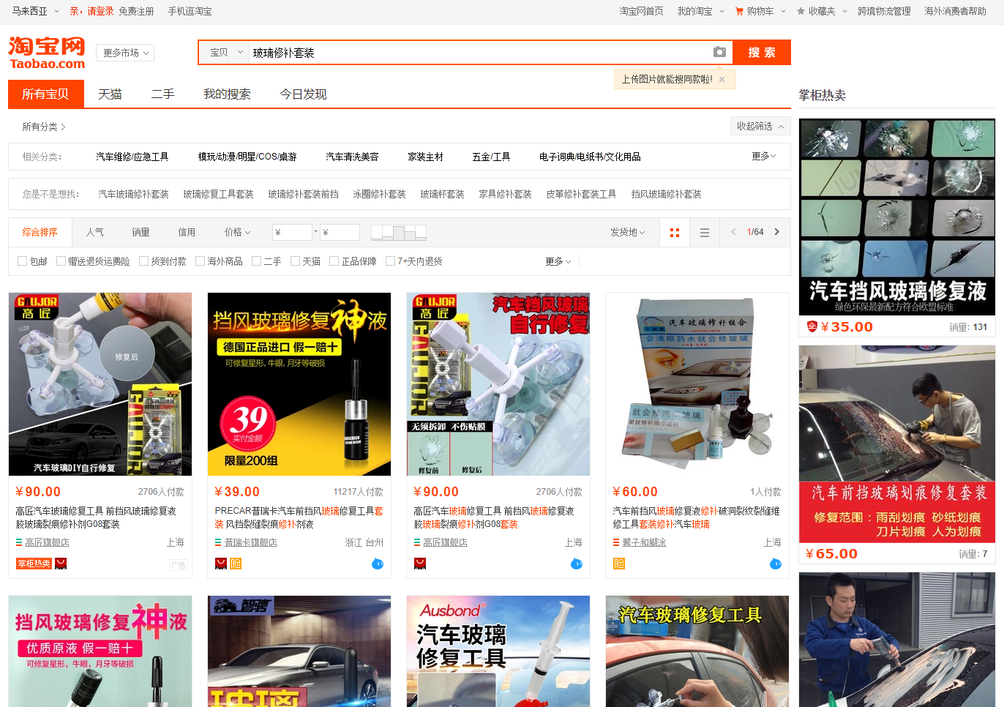The height and width of the screenshot is (707, 1004).
Task: Click the favorites star icon
Action: (801, 11)
